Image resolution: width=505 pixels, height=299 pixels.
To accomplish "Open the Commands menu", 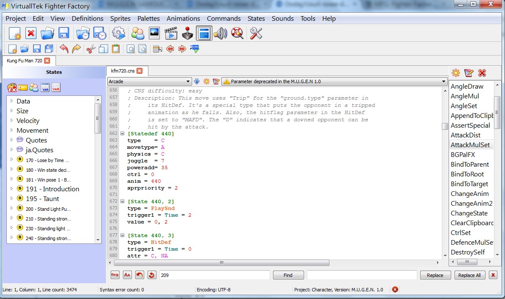I will pyautogui.click(x=224, y=19).
